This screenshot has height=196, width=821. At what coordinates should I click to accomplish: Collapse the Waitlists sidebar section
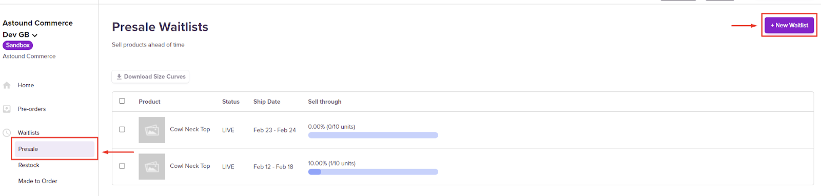click(x=28, y=132)
